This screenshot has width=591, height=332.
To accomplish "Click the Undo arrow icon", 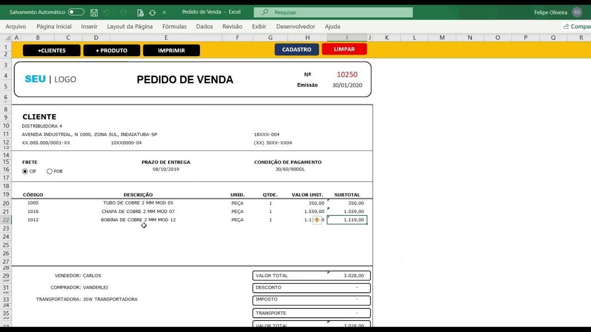I will pos(106,12).
